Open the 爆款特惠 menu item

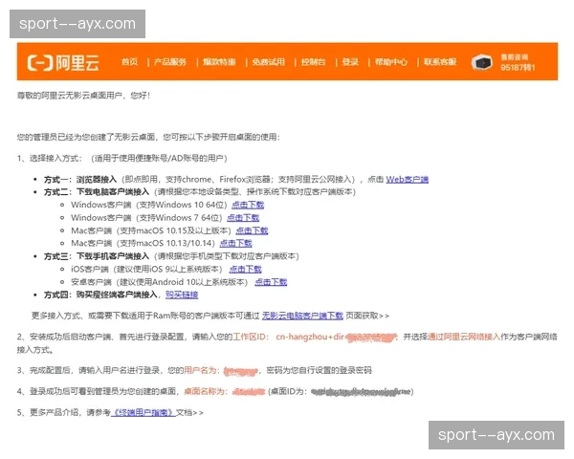click(x=219, y=62)
